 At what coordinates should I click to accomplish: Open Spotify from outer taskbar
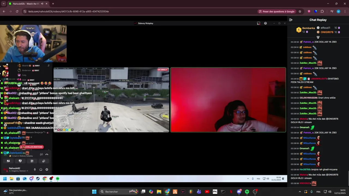pos(247,192)
